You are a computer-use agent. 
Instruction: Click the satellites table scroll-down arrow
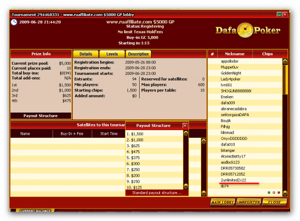tap(204, 193)
